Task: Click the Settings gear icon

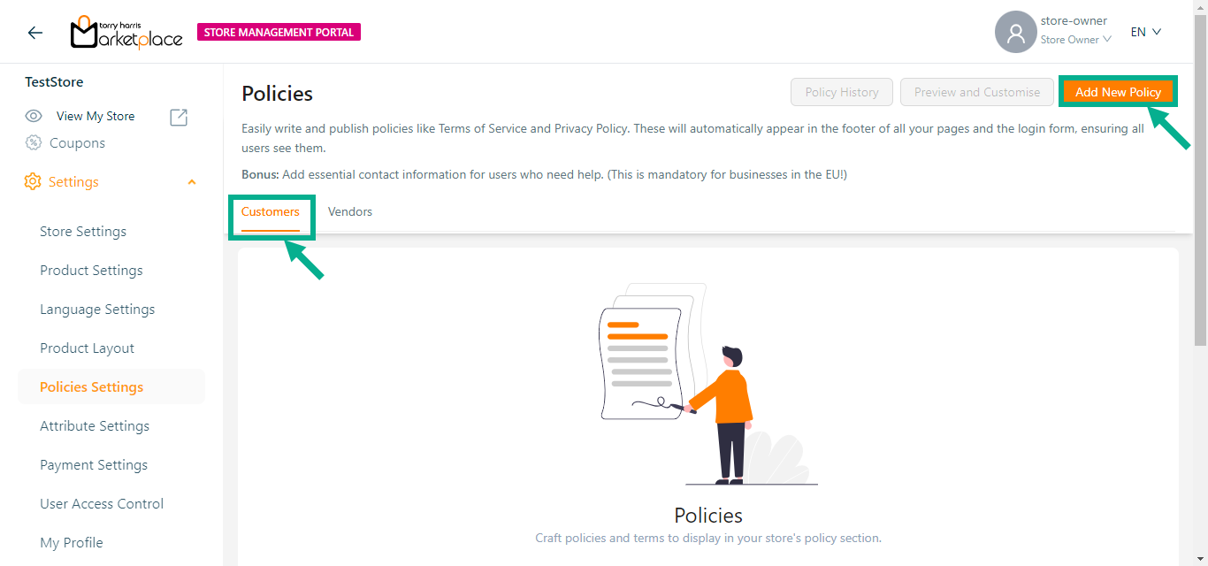Action: (33, 182)
